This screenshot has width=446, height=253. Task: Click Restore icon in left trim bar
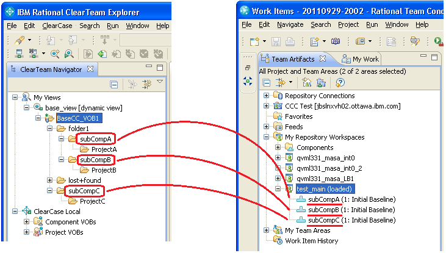[248, 68]
